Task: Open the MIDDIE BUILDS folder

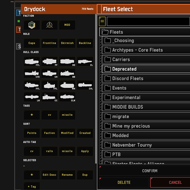Action: coord(146,107)
